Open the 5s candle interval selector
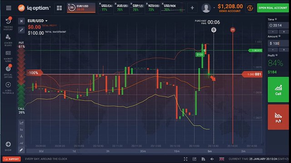Screen dimensions: 291x163 pos(21,130)
